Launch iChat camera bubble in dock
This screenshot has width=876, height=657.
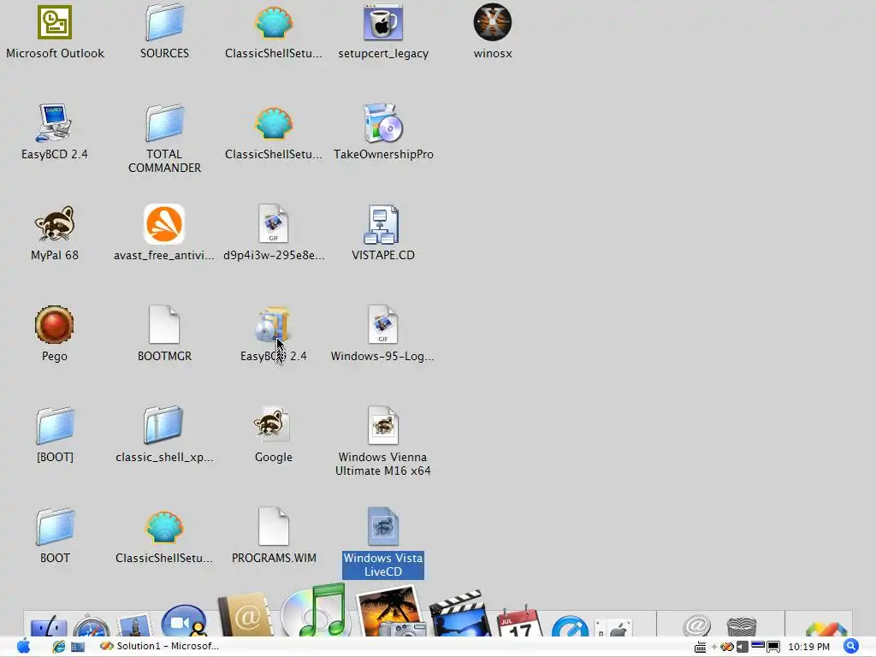point(185,621)
